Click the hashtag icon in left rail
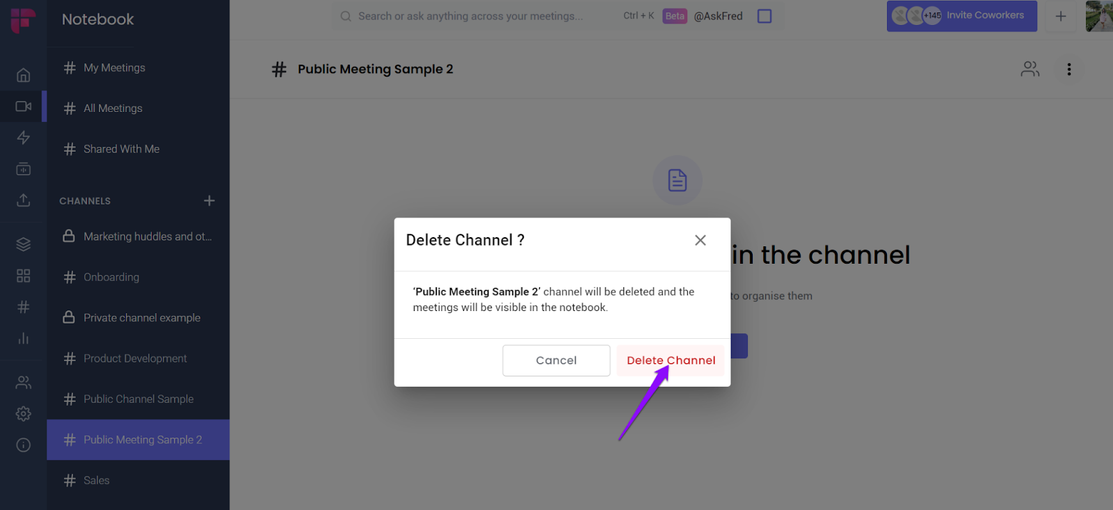The width and height of the screenshot is (1113, 510). click(23, 307)
